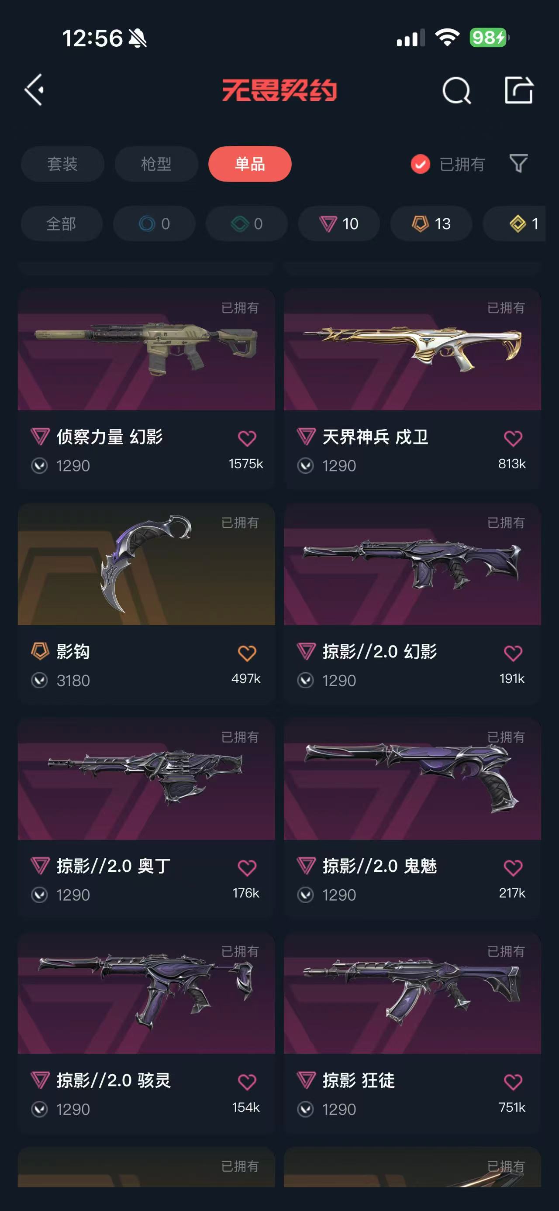Open the filter funnel icon

tap(518, 164)
